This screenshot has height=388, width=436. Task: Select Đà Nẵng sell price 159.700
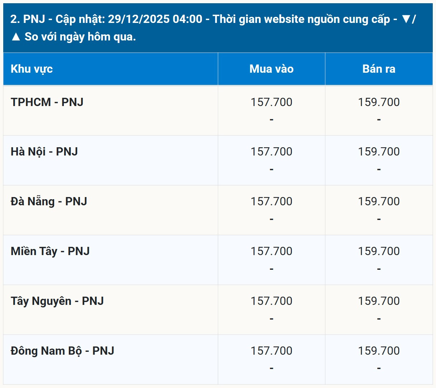(x=379, y=201)
